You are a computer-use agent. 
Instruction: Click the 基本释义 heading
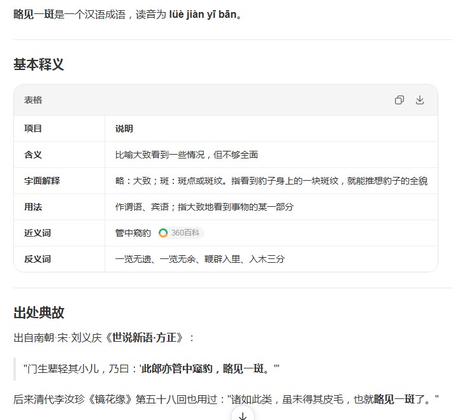click(38, 64)
